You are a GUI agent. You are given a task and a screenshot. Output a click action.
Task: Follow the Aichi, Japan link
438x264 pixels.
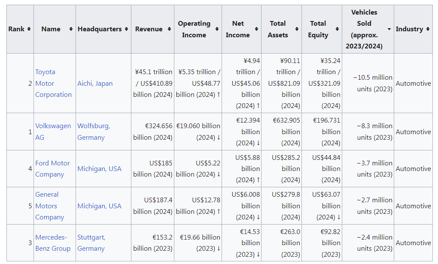point(95,83)
